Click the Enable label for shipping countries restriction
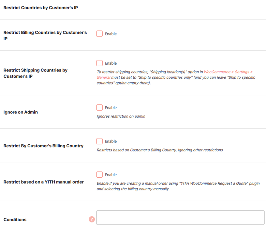 (x=111, y=63)
